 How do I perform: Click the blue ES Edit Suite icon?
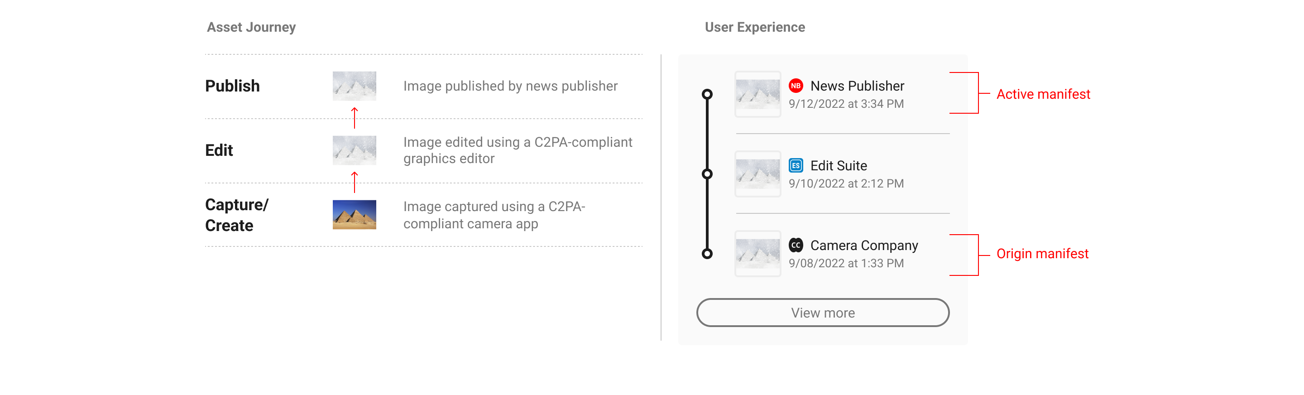796,166
